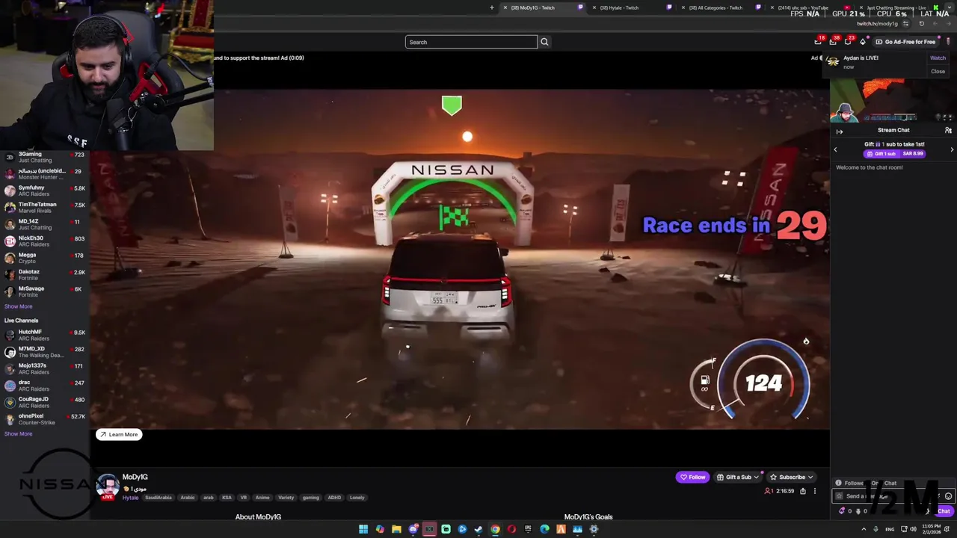
Task: Open File Explorer from the taskbar
Action: click(x=396, y=529)
